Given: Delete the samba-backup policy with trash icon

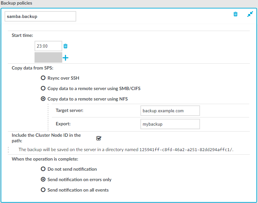Looking at the screenshot, I should point(236,14).
